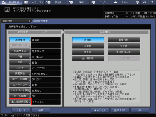The image size is (156, 117).
Task: Select 普通紙 paper type
Action: point(88,40)
